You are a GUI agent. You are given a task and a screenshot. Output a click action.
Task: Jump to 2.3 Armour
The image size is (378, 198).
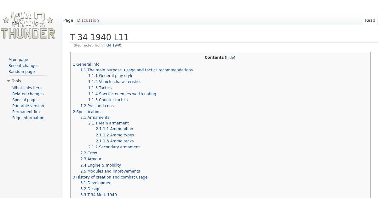coord(91,159)
